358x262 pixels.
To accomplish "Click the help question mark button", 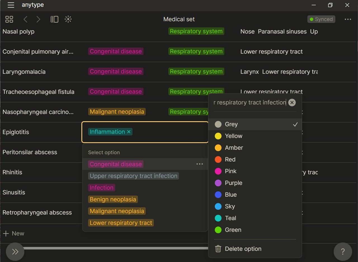I will [x=343, y=252].
